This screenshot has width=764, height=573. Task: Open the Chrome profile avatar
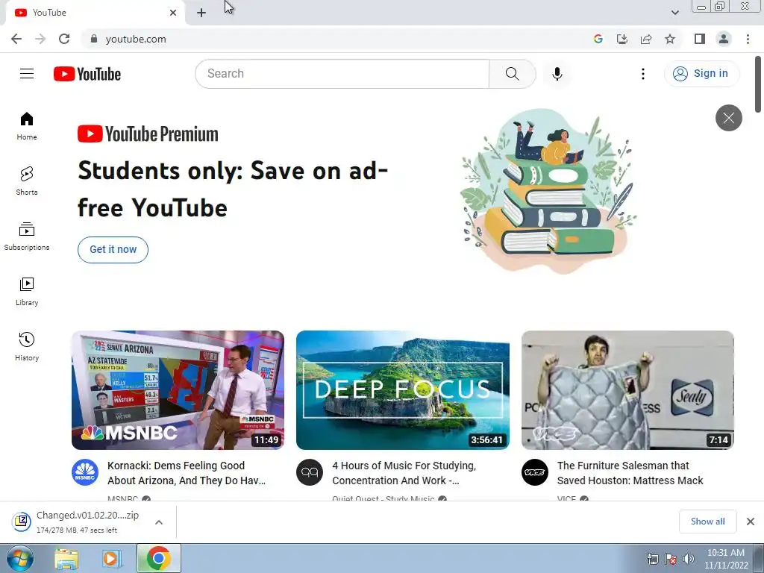pyautogui.click(x=724, y=39)
